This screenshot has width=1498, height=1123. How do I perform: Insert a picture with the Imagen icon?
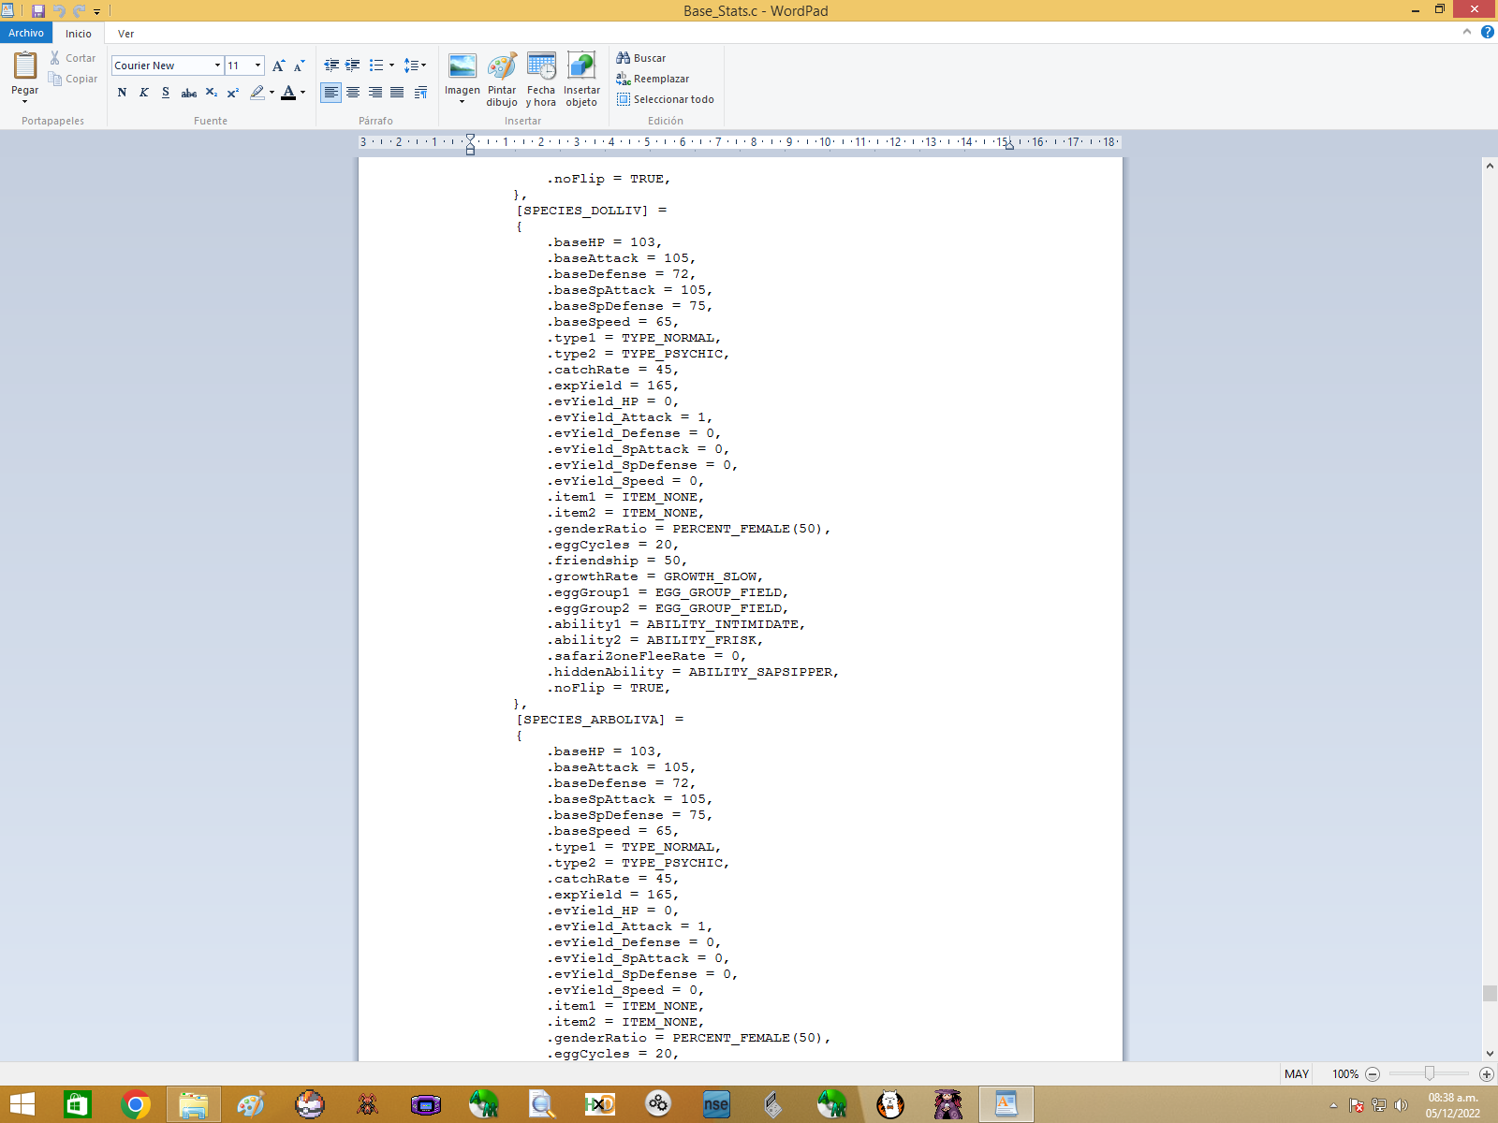[x=462, y=66]
